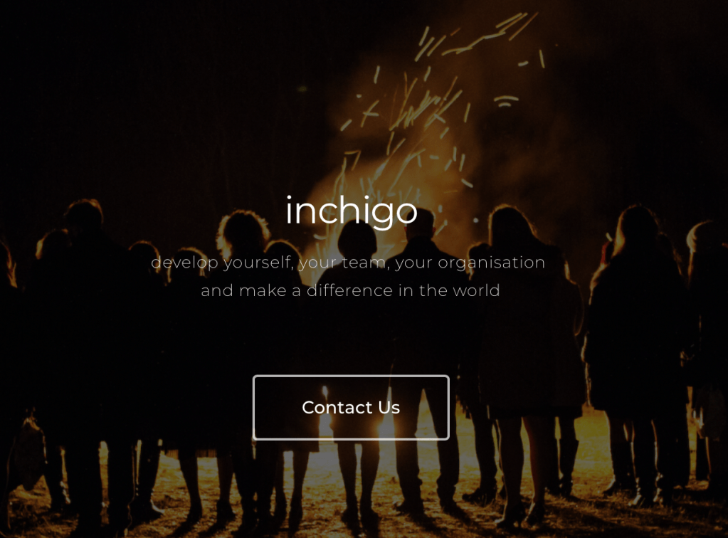Viewport: 728px width, 538px height.
Task: Click the word 'yourself' in the tagline
Action: click(258, 263)
